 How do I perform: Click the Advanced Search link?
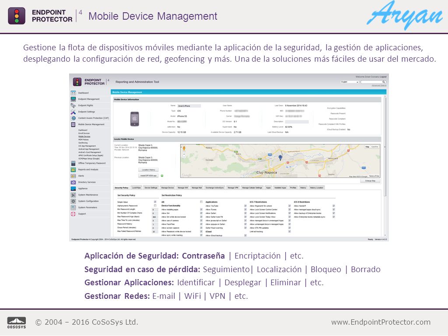[x=379, y=85]
